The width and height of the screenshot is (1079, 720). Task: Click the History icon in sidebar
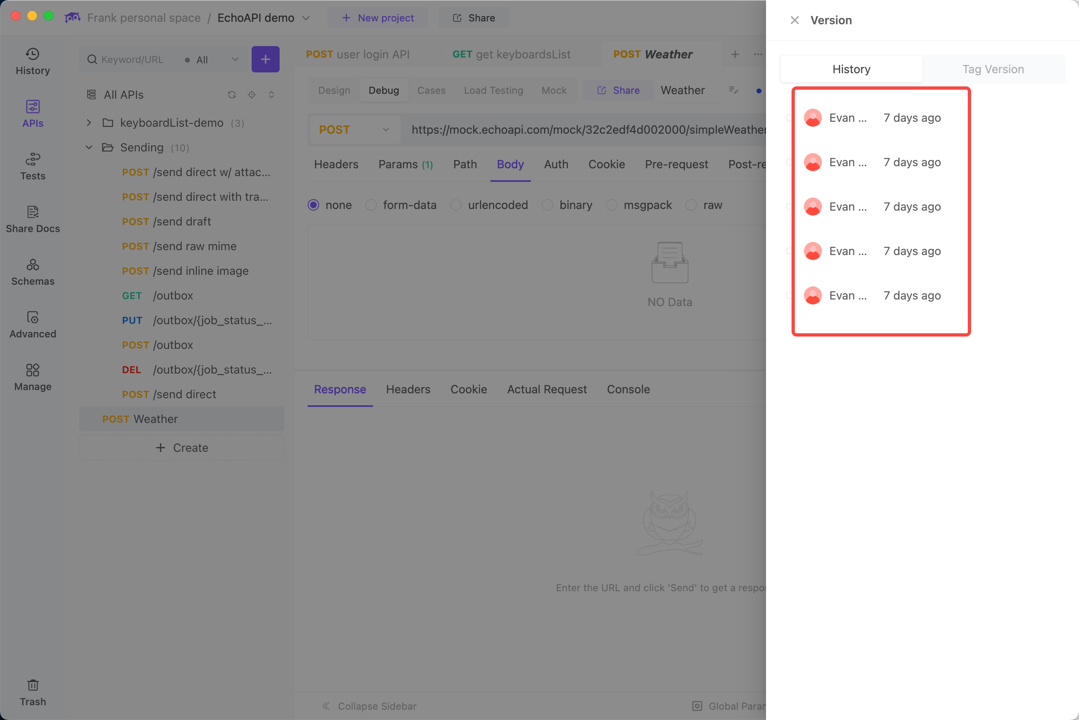pyautogui.click(x=32, y=54)
